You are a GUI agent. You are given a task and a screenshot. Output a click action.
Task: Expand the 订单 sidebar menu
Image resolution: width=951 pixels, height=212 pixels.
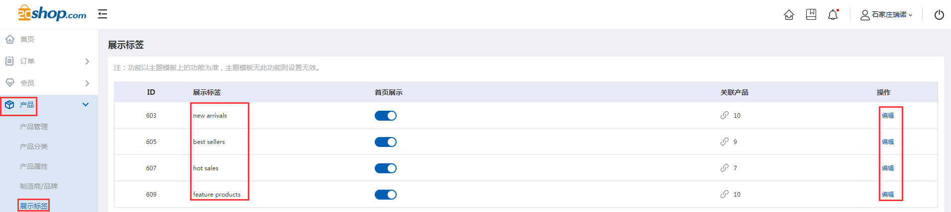[49, 61]
